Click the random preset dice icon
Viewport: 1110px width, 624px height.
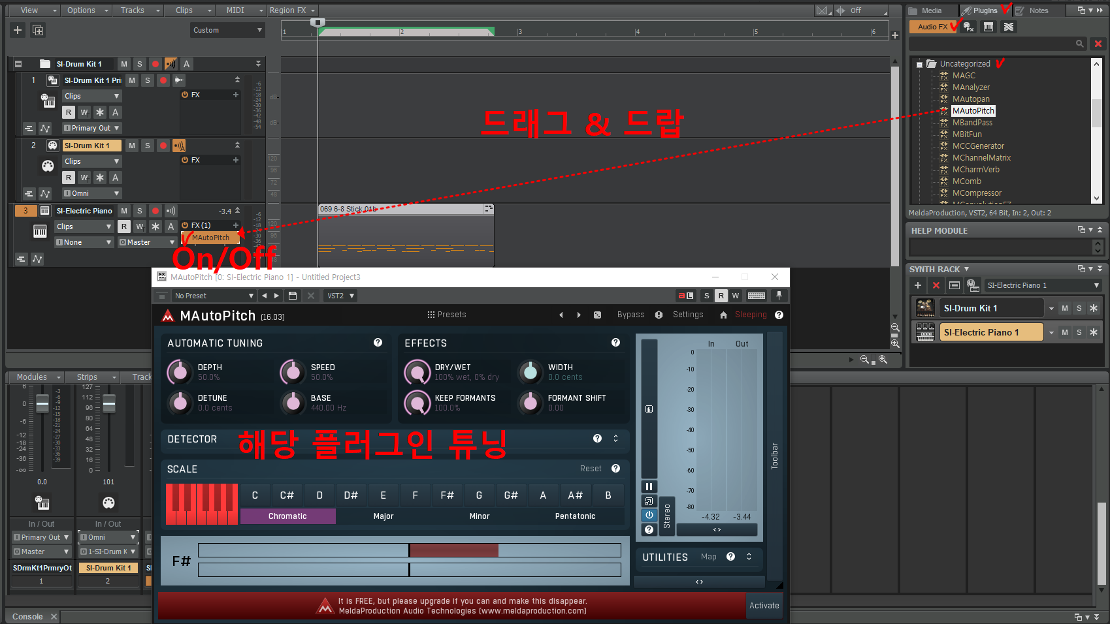coord(597,315)
